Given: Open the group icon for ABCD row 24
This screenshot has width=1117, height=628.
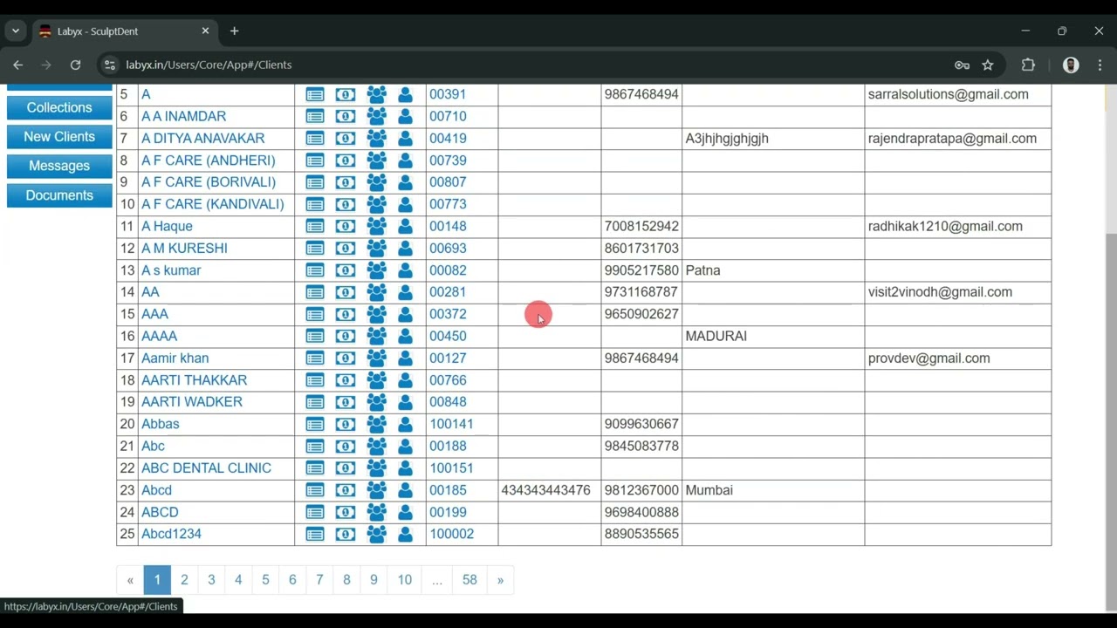Looking at the screenshot, I should click(376, 512).
